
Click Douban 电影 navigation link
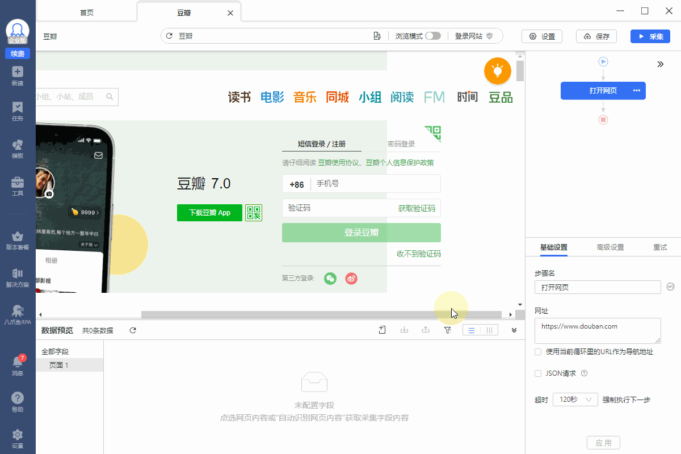coord(272,97)
